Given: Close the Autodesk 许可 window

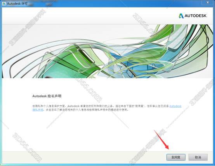Looking at the screenshot, I should 208,2.
